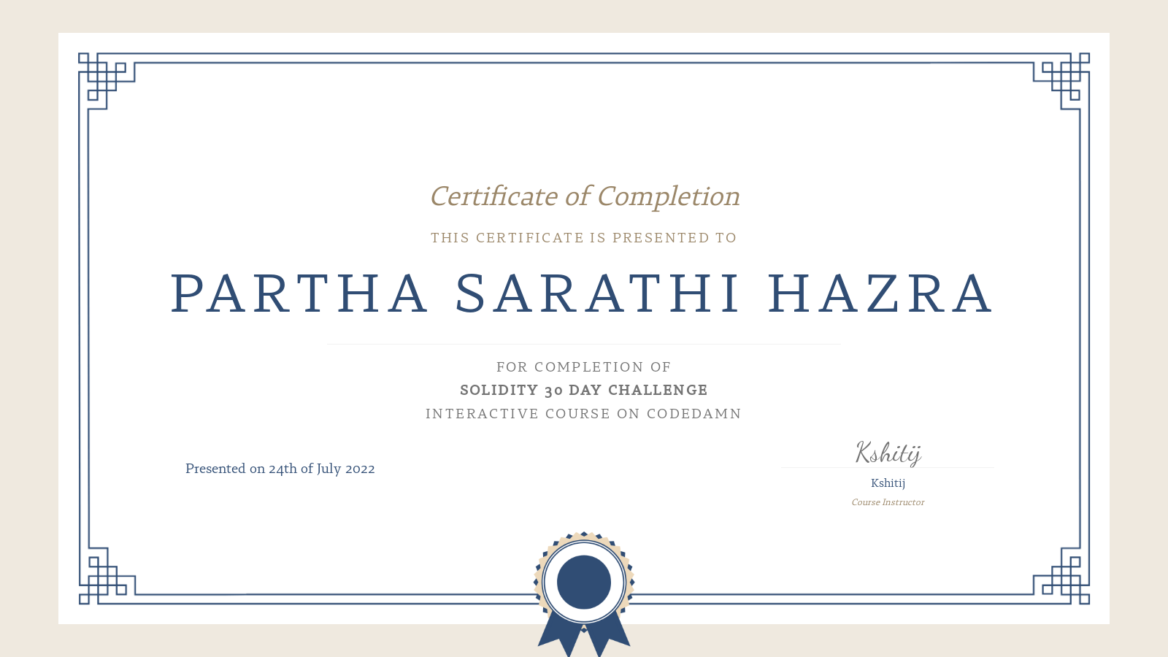Select the Kshitij signature

pos(887,453)
